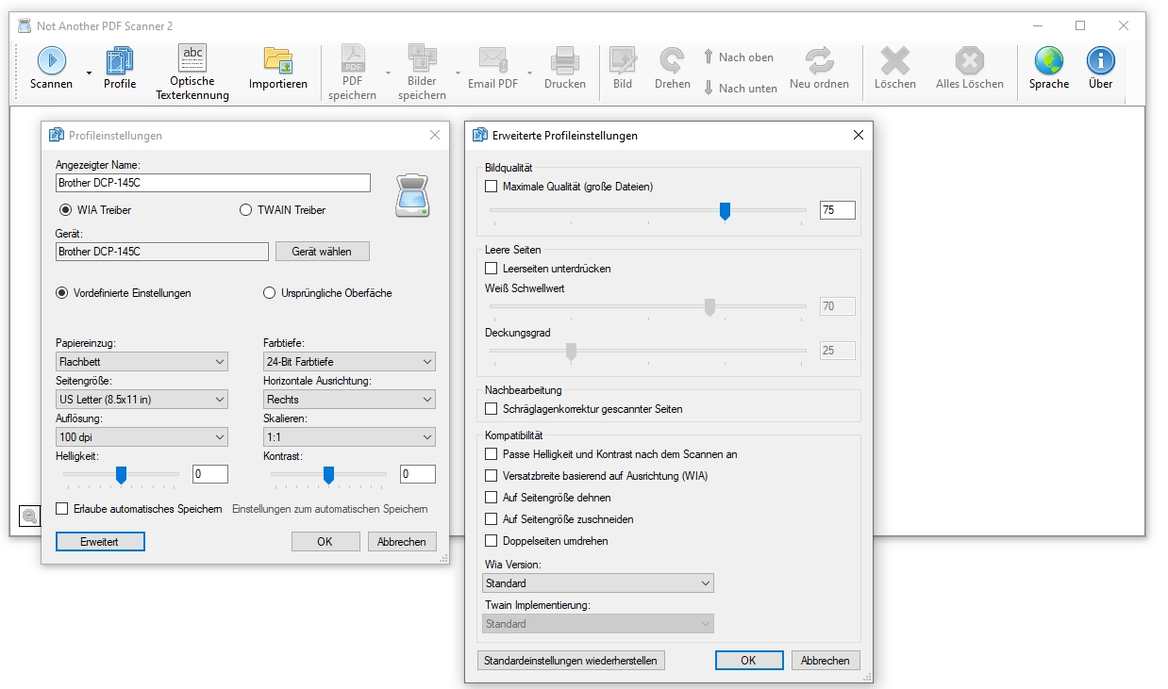Click the Drehen rotate icon
The width and height of the screenshot is (1168, 689).
coord(673,60)
